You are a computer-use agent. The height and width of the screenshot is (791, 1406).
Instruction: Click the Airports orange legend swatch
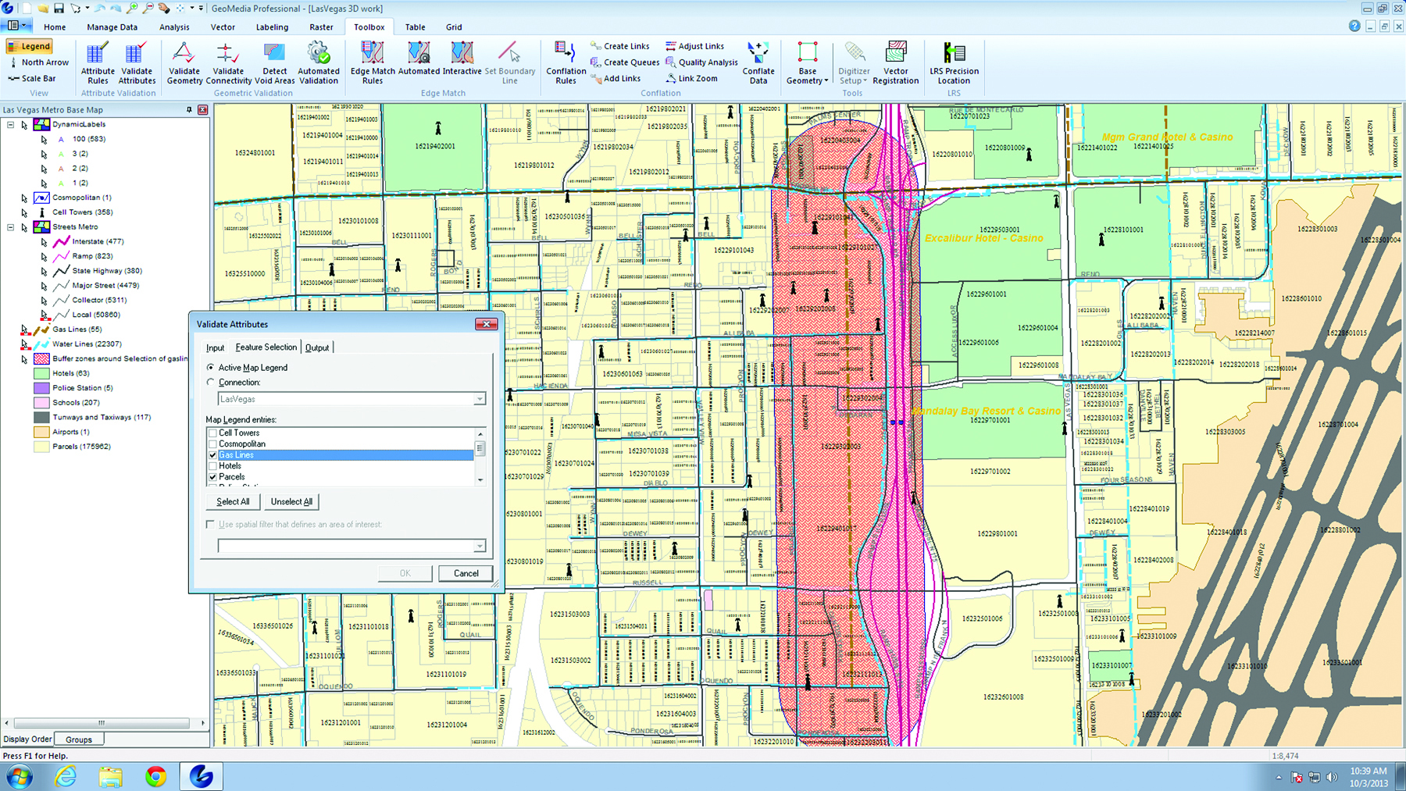click(x=41, y=432)
